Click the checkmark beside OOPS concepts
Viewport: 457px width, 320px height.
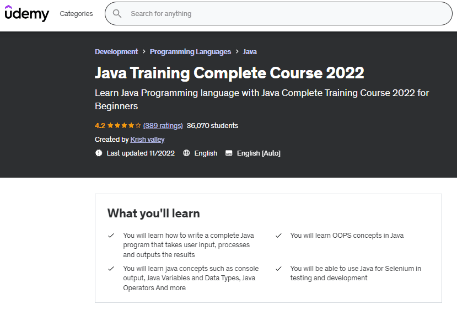279,236
